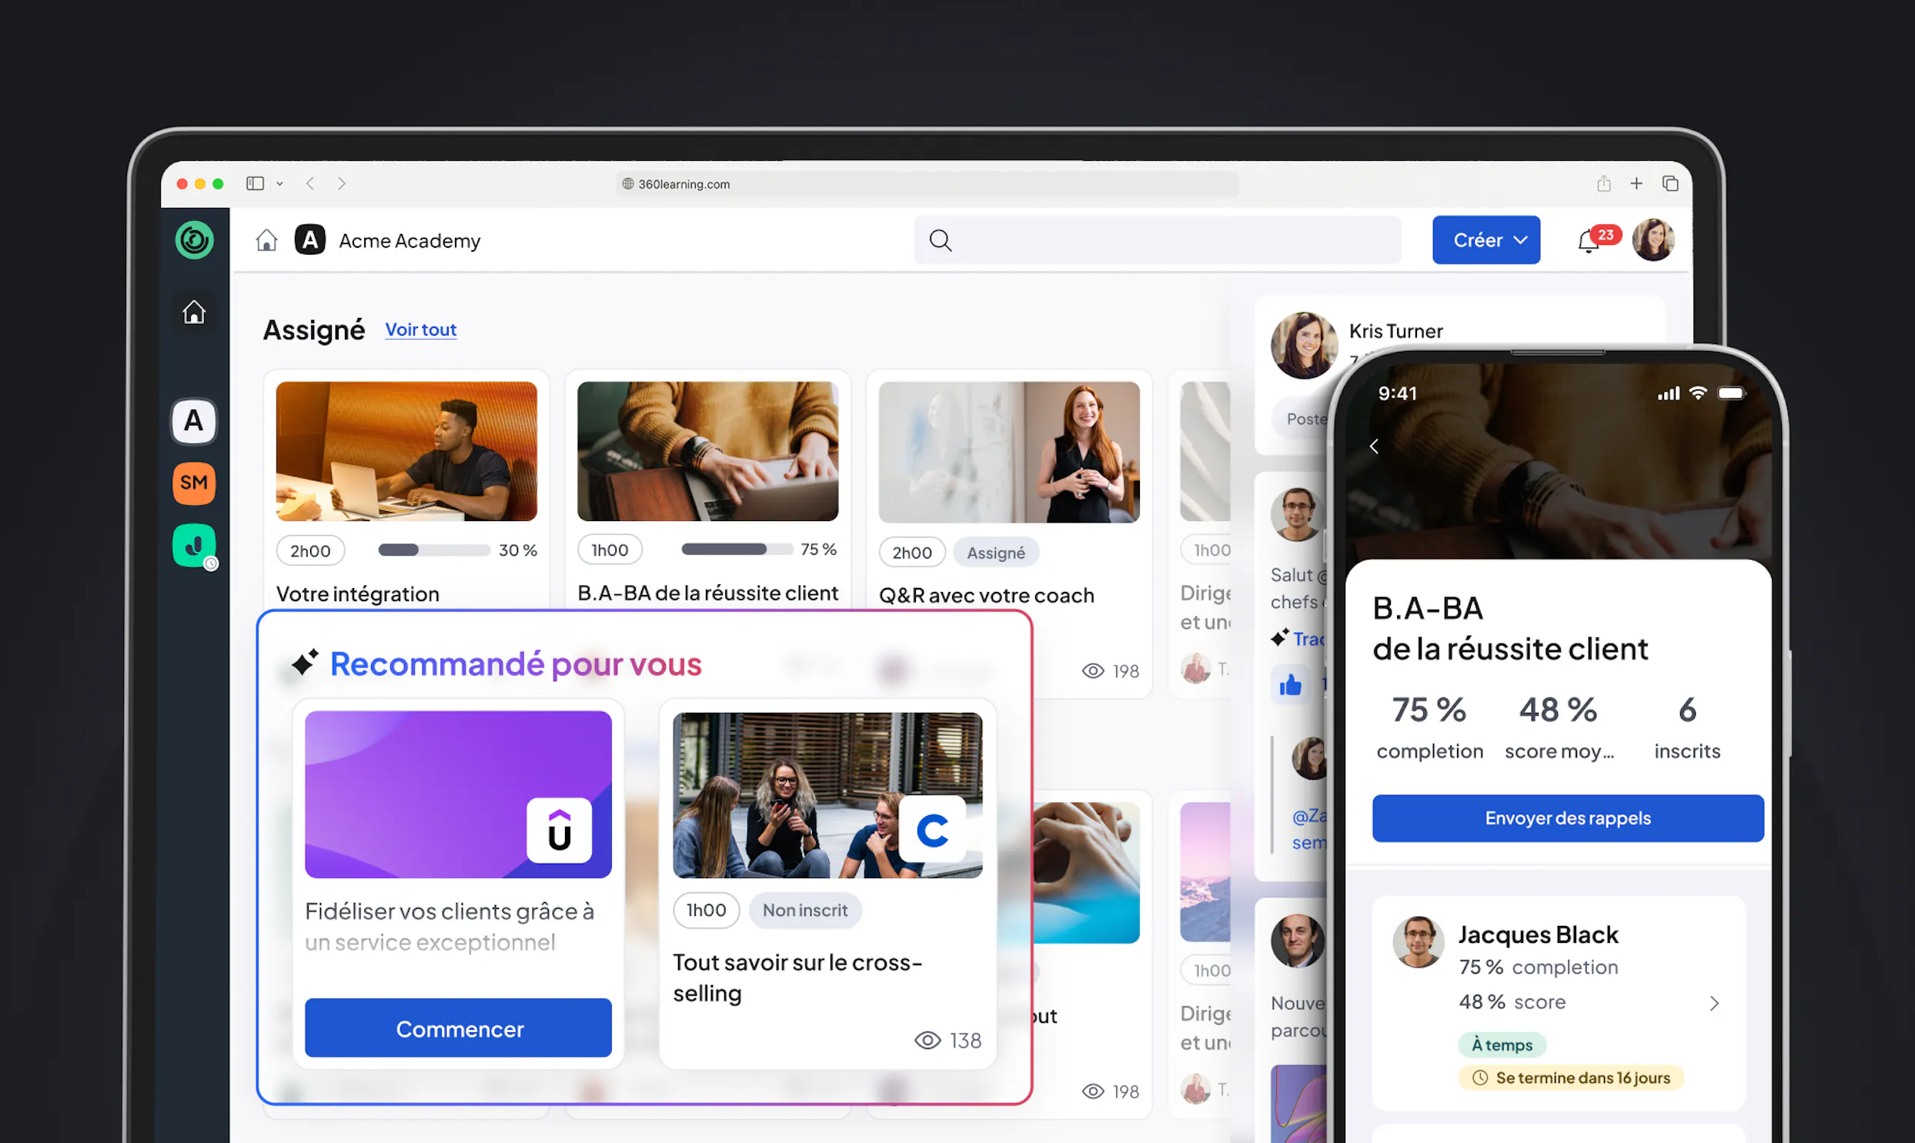
Task: Click the udemy 'U' logo badge
Action: 560,831
